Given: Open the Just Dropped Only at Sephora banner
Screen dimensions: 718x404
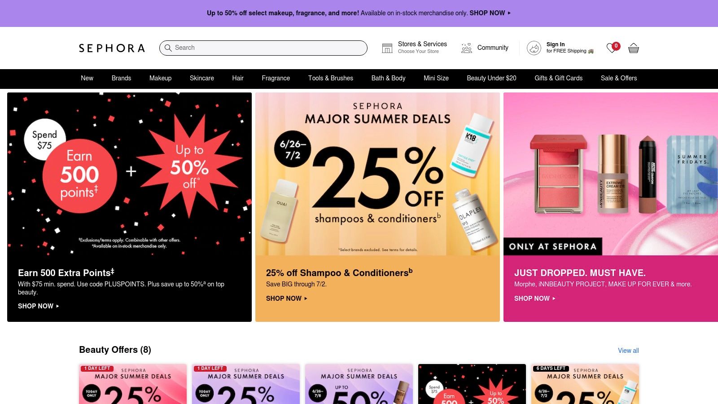Looking at the screenshot, I should click(611, 207).
